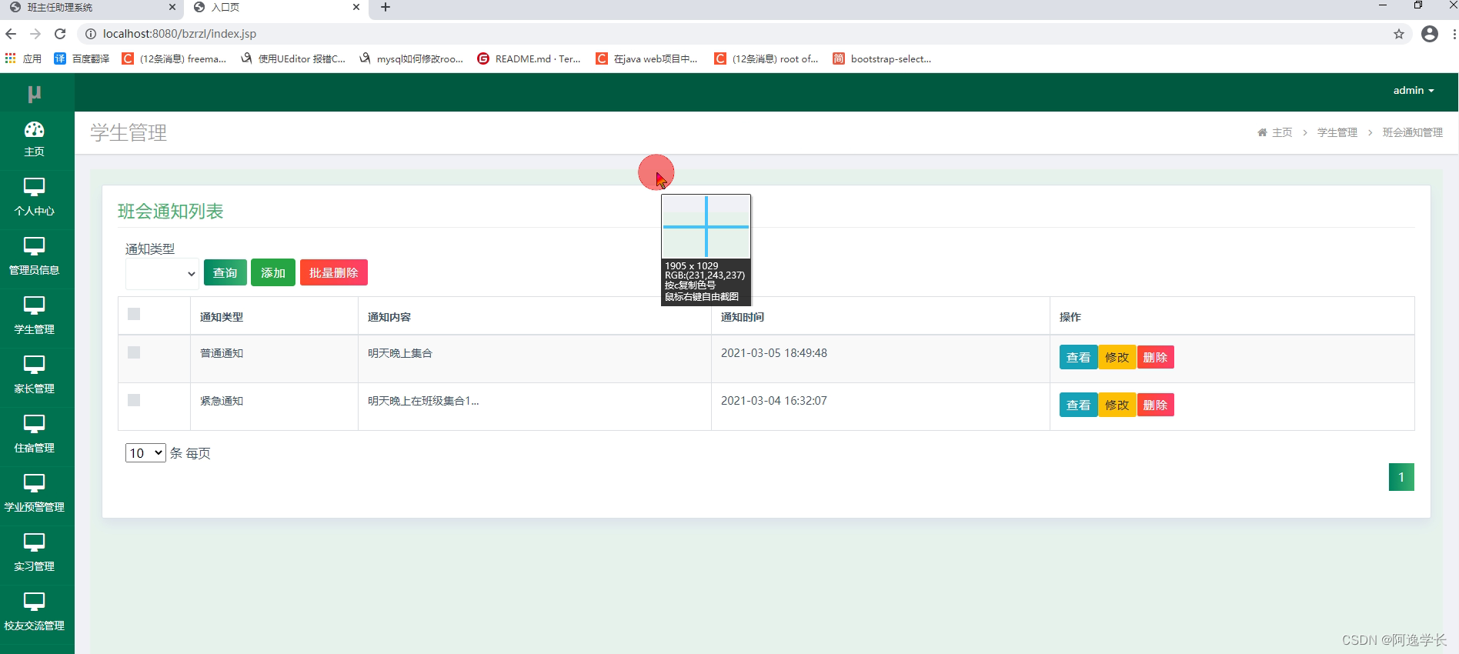Go back with browser back arrow

pos(11,34)
